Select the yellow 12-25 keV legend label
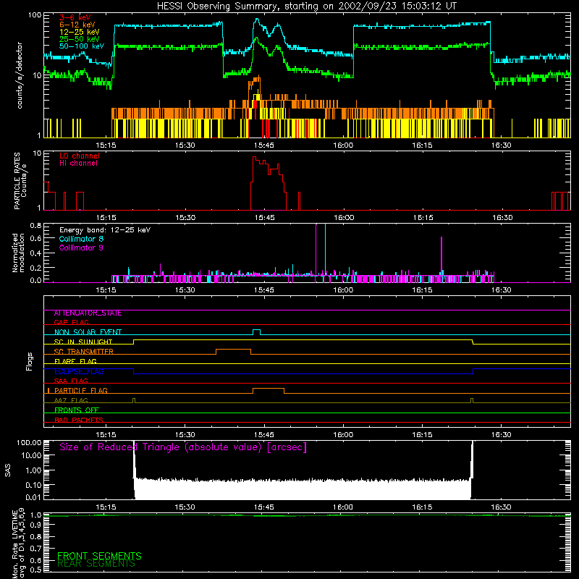The width and height of the screenshot is (579, 579). (79, 32)
